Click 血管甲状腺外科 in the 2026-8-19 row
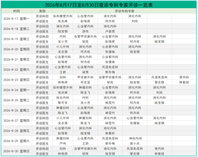 [85, 36]
